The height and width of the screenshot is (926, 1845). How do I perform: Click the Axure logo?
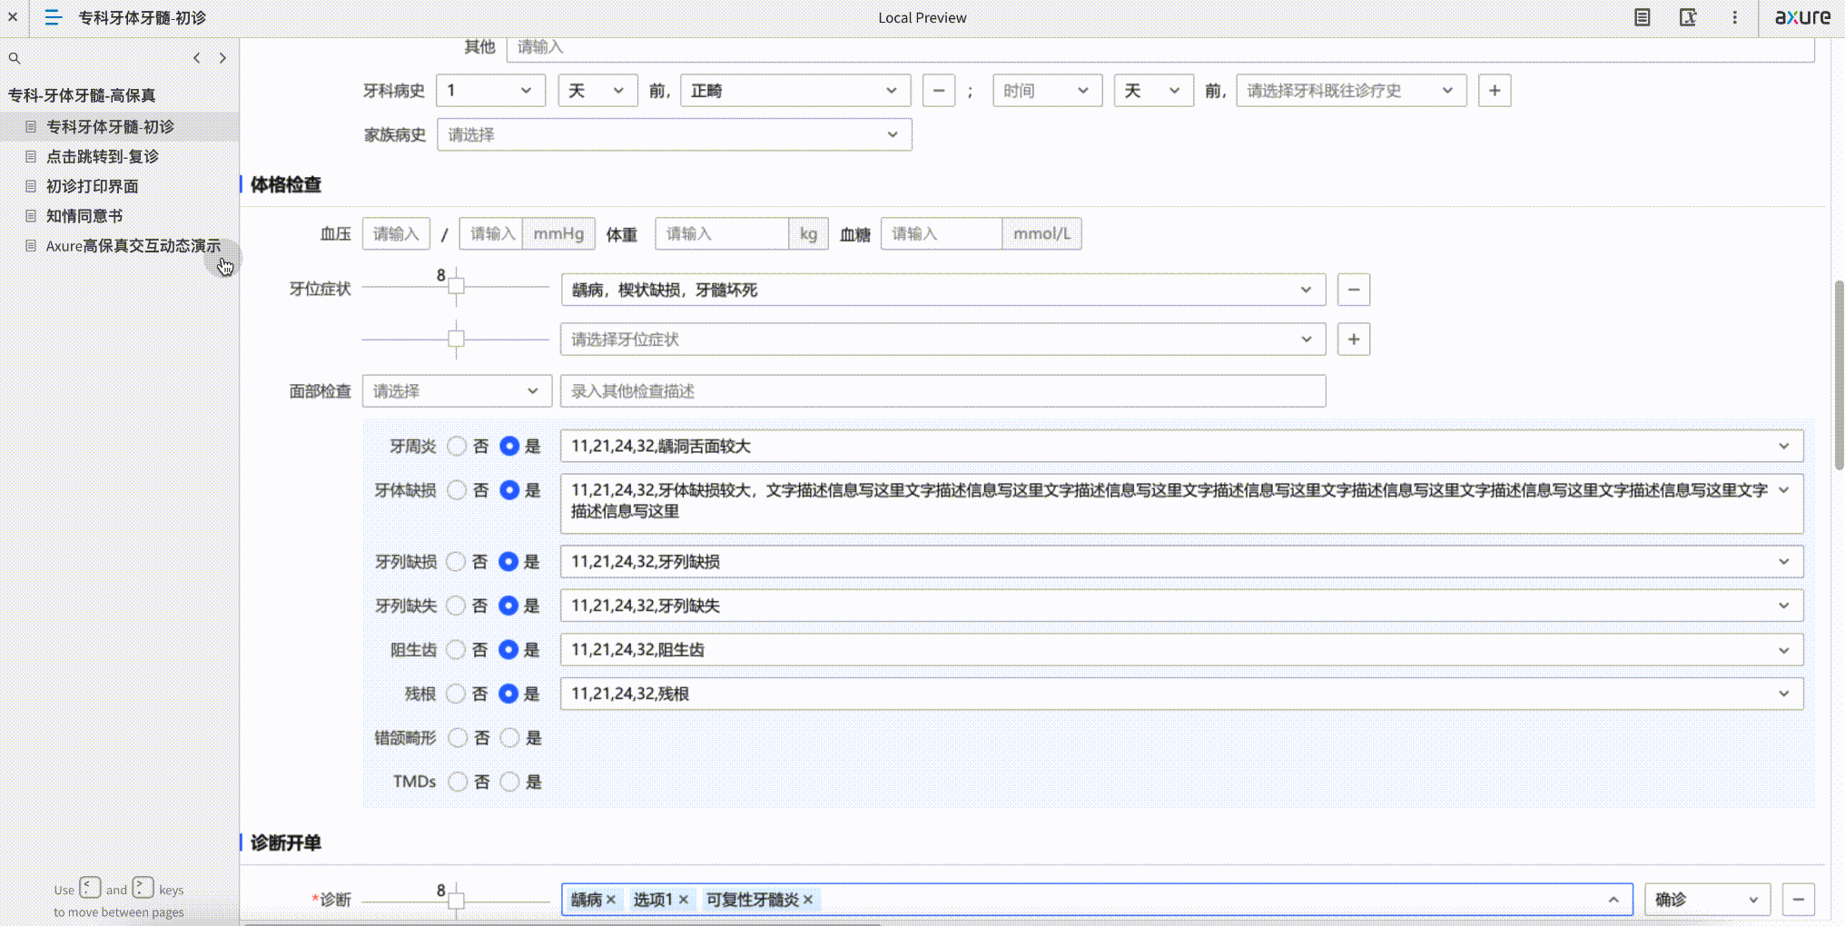tap(1803, 17)
